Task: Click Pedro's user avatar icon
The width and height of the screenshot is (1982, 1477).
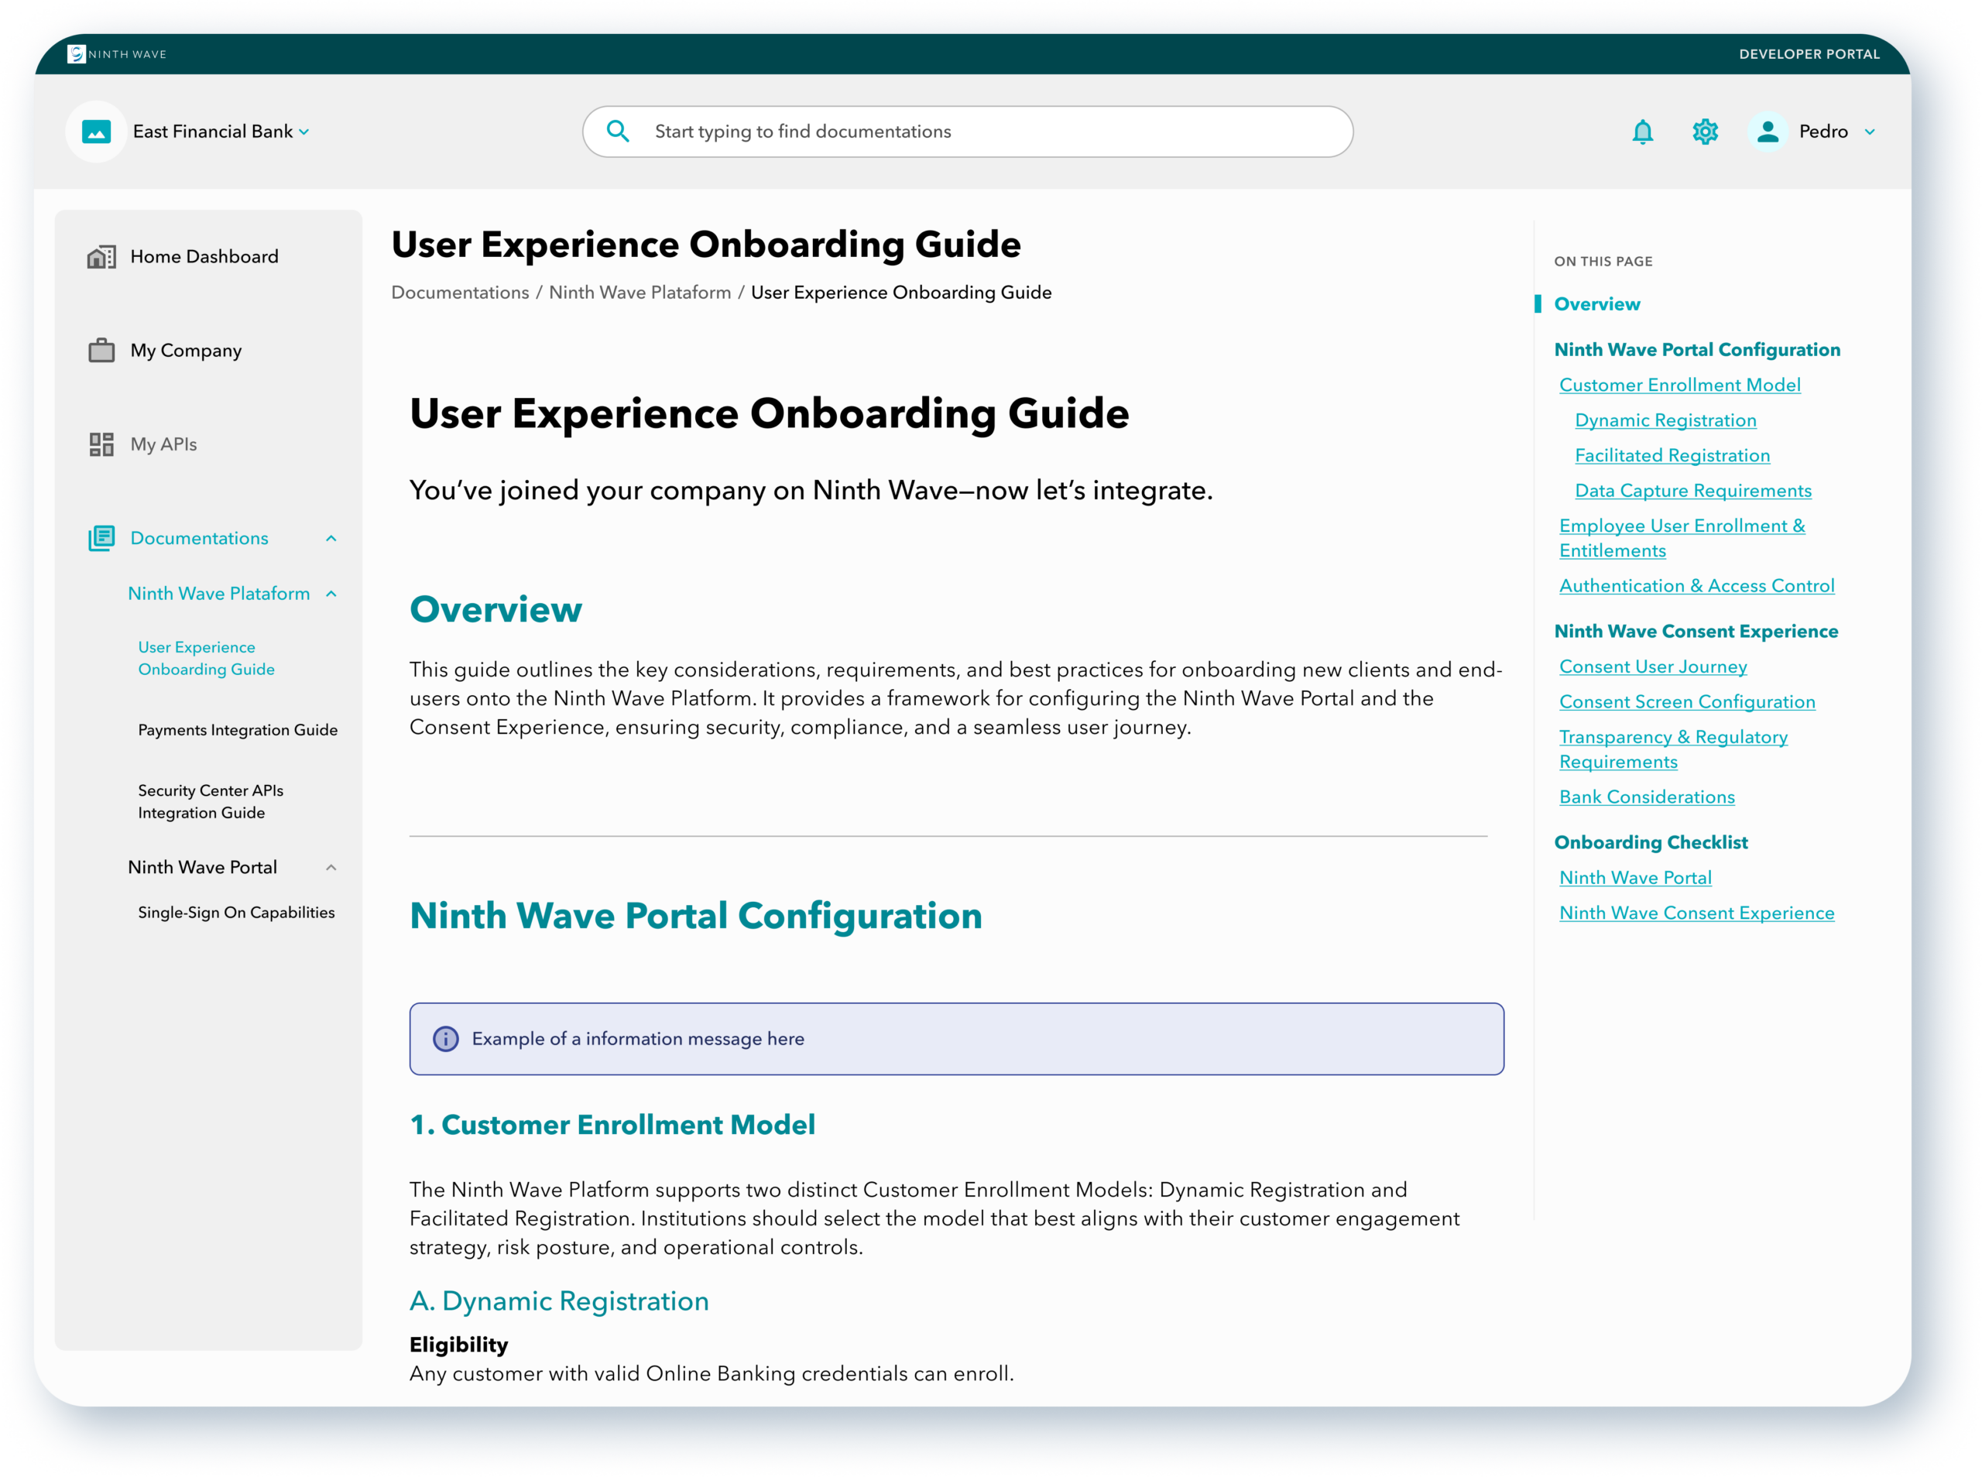Action: pos(1767,132)
